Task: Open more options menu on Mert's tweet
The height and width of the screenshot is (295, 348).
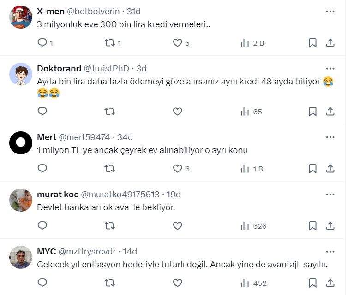Action: 330,137
